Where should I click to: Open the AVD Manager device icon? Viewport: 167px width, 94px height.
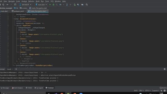(x=75, y=5)
